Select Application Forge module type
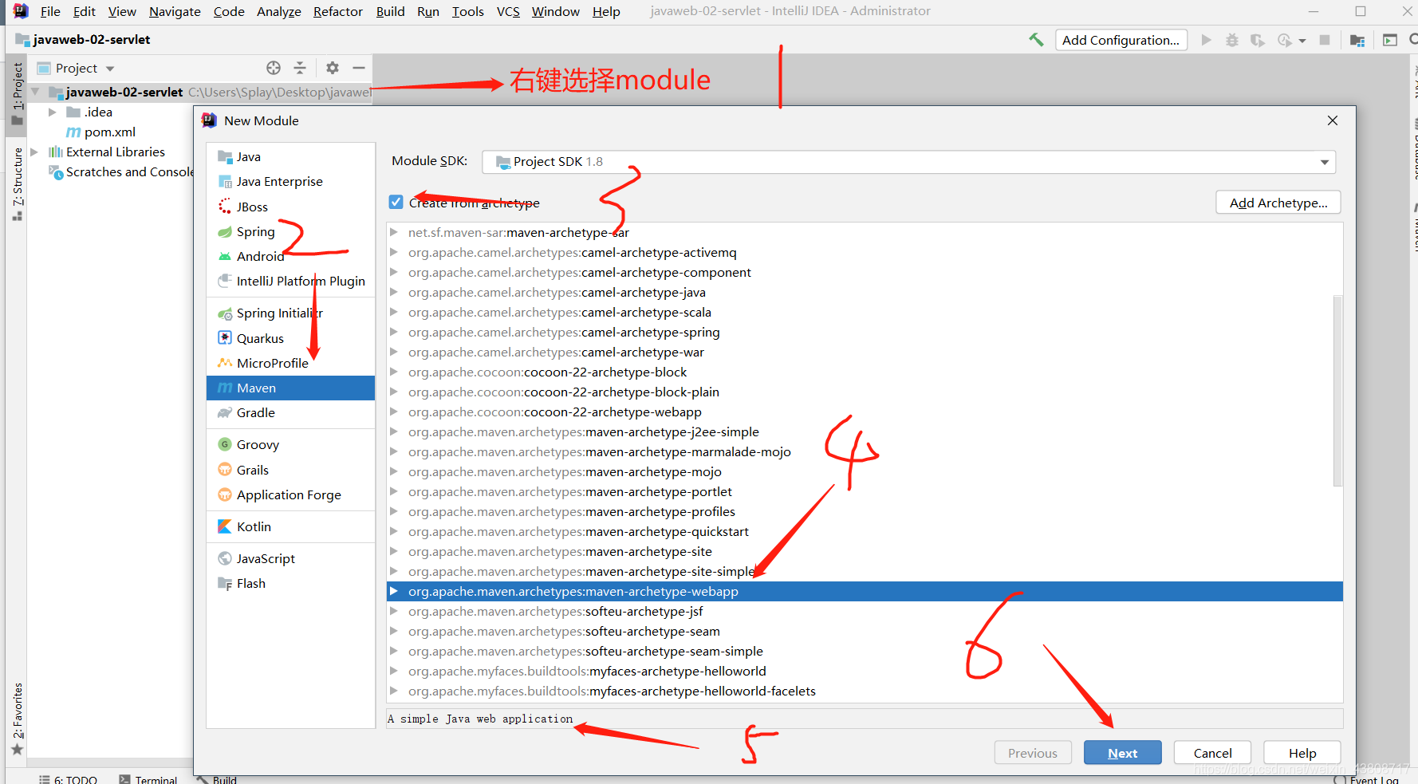The height and width of the screenshot is (784, 1418). (x=290, y=495)
